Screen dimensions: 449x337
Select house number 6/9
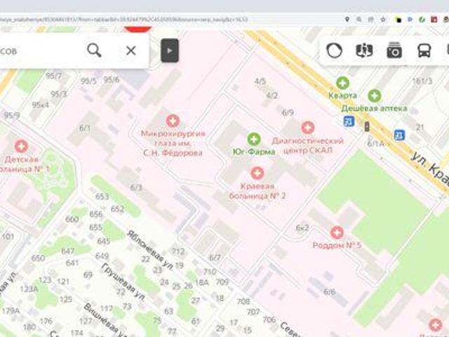click(x=288, y=112)
